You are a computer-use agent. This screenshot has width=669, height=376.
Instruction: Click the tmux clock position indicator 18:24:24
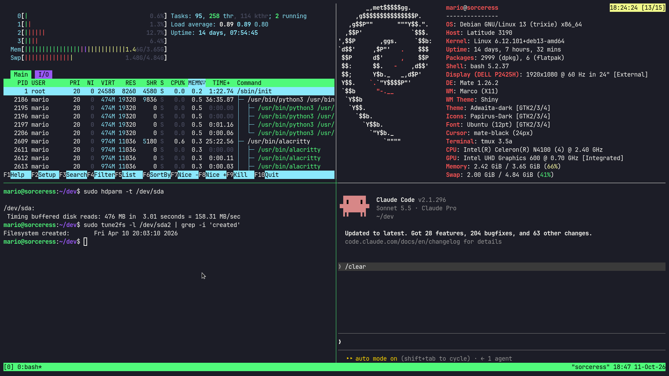click(638, 8)
